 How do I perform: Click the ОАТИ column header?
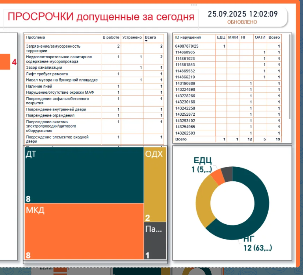click(260, 37)
